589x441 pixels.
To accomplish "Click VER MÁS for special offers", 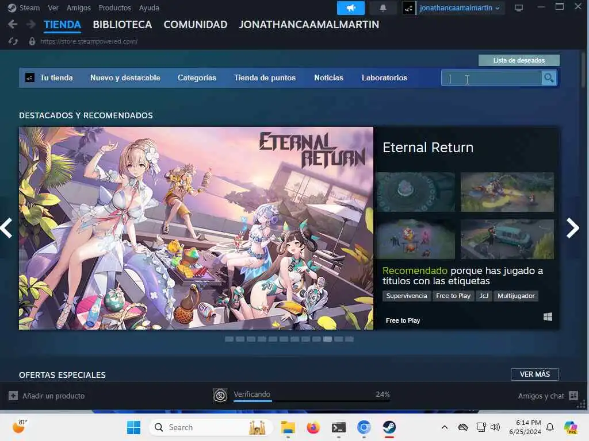I will coord(534,374).
